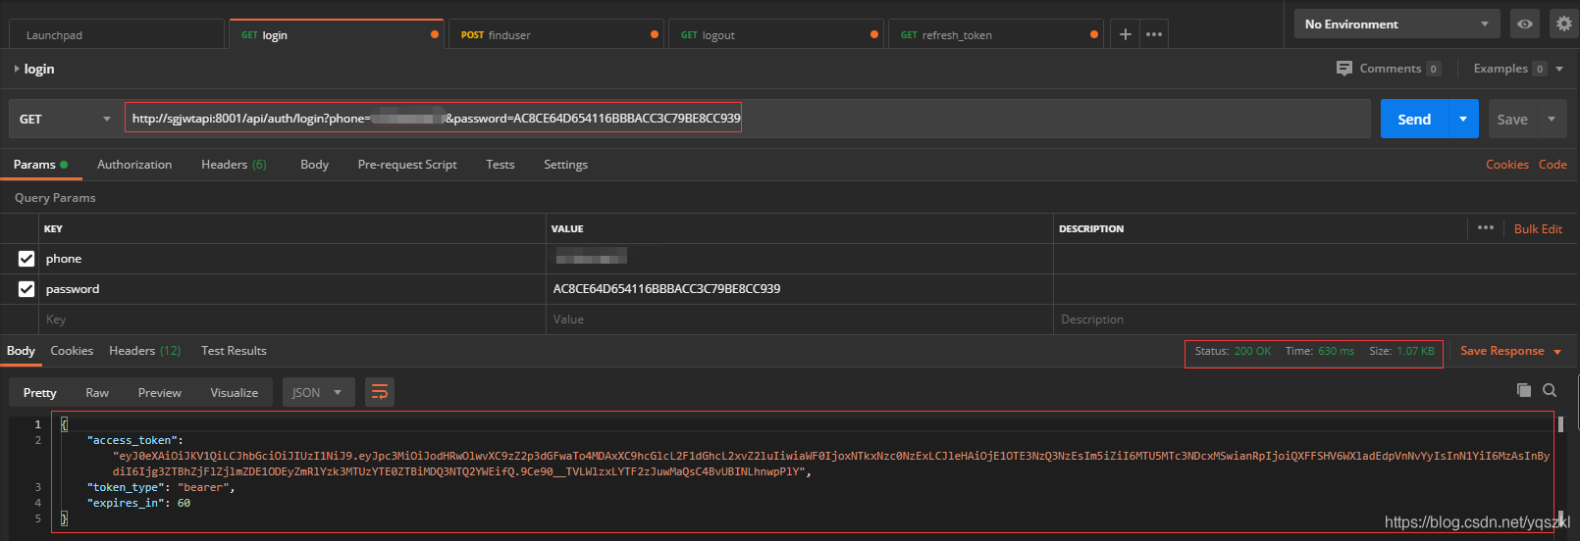Open Comments for login request
The height and width of the screenshot is (541, 1580).
point(1388,69)
